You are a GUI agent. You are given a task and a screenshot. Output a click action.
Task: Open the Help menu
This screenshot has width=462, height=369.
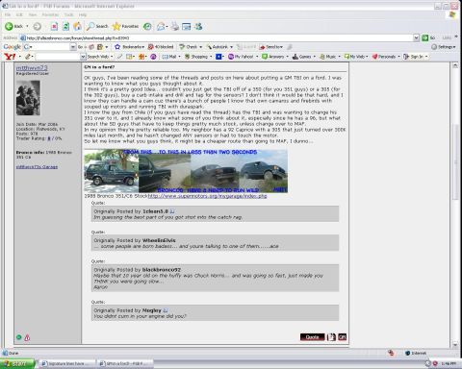click(x=83, y=14)
